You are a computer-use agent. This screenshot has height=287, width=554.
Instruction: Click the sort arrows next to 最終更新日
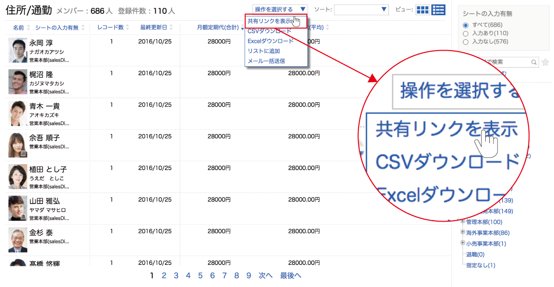tap(171, 28)
